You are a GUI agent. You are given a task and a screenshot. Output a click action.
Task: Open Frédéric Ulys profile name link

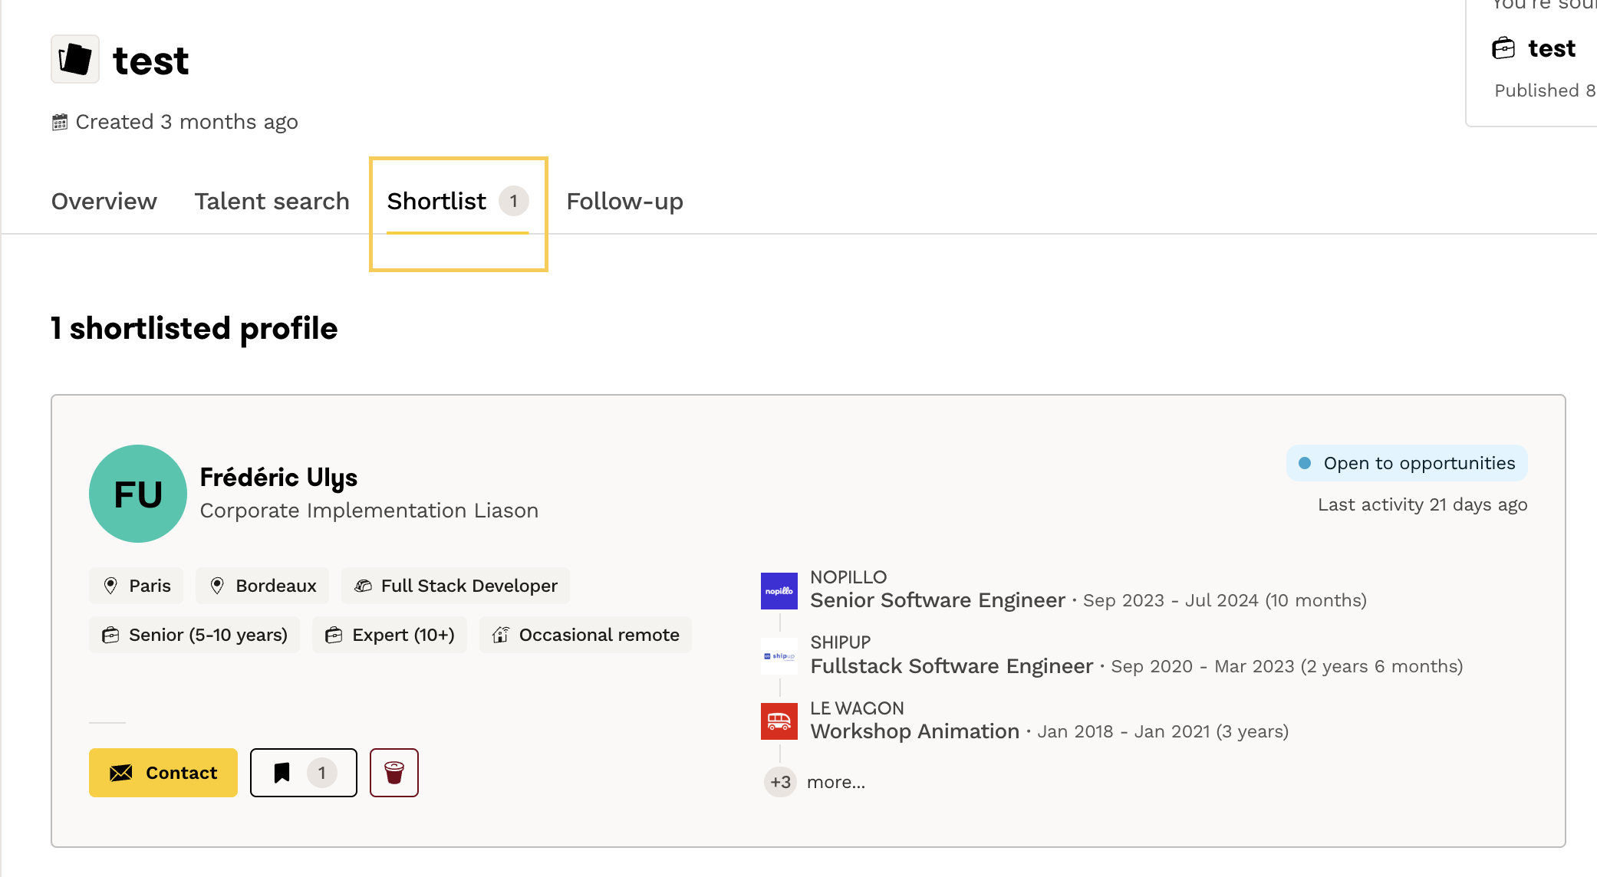coord(278,477)
